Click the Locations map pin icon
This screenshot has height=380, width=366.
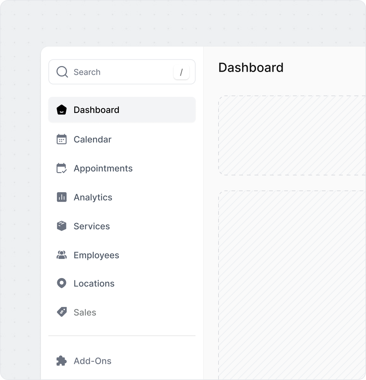(62, 283)
